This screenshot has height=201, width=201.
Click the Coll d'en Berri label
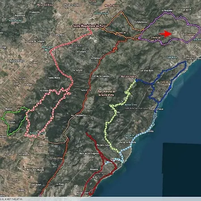tap(147, 71)
